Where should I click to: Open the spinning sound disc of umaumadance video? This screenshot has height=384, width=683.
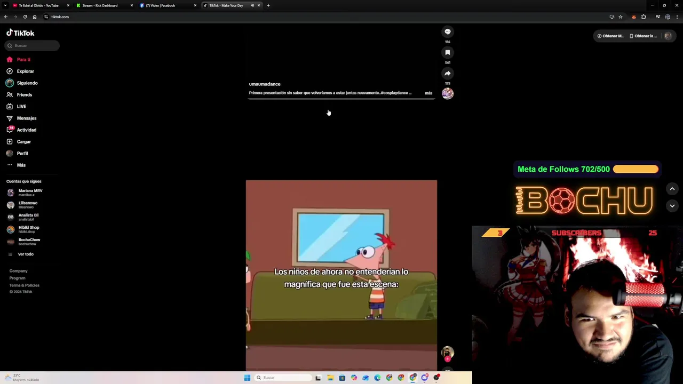click(x=448, y=94)
